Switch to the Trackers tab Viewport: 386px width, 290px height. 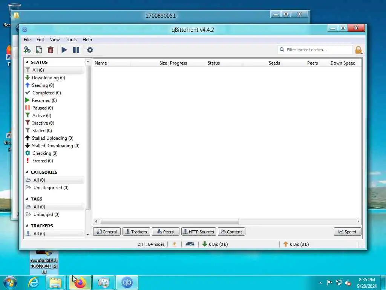point(136,231)
